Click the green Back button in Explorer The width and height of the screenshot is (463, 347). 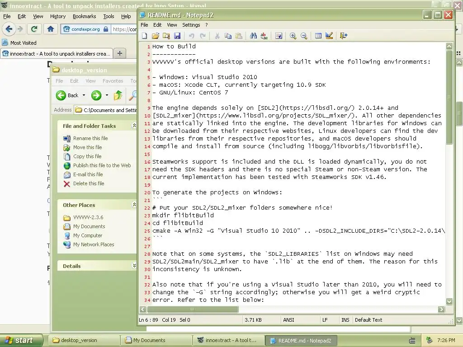pyautogui.click(x=67, y=95)
